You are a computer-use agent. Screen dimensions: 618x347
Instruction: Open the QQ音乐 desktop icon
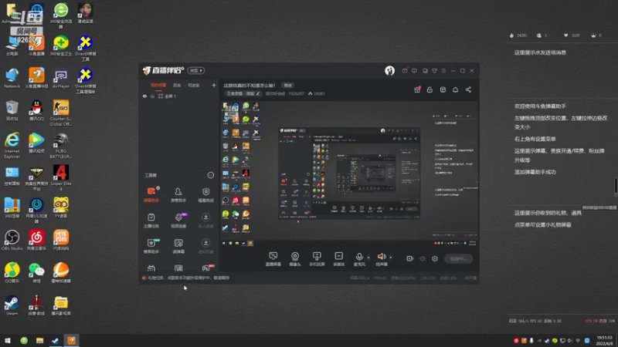coord(12,272)
